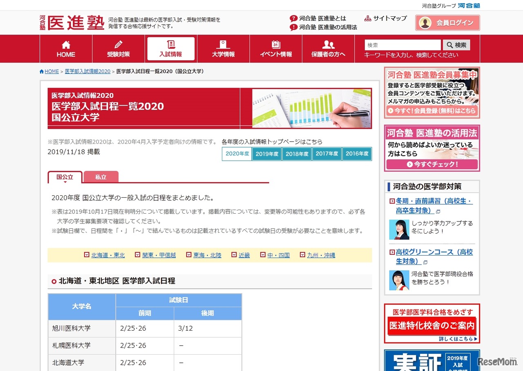Select the 受験対策 pencil icon
Screen dimensions: 523x371
tap(118, 44)
